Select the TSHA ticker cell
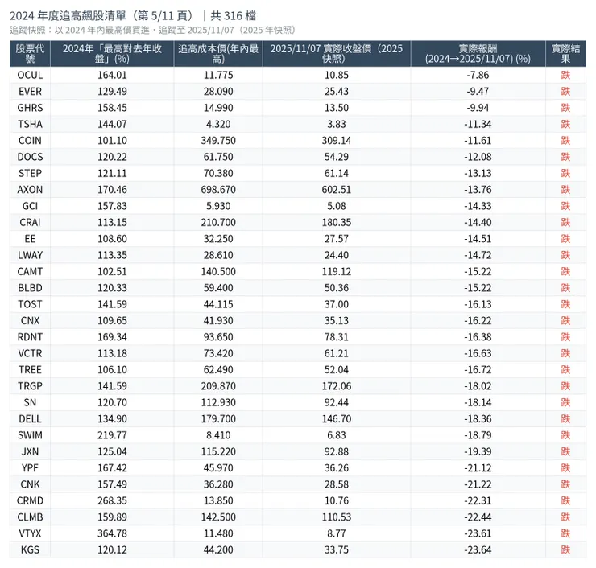The height and width of the screenshot is (568, 596). (30, 124)
